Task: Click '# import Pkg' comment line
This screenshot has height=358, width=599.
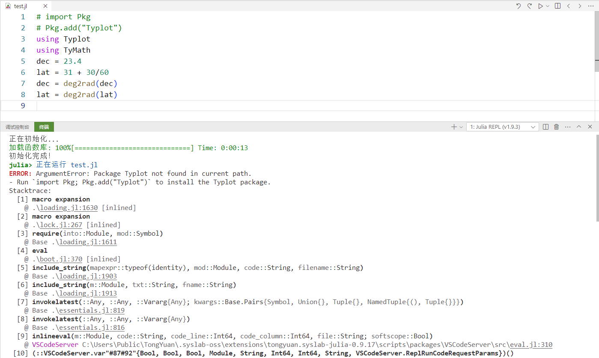Action: coord(63,17)
